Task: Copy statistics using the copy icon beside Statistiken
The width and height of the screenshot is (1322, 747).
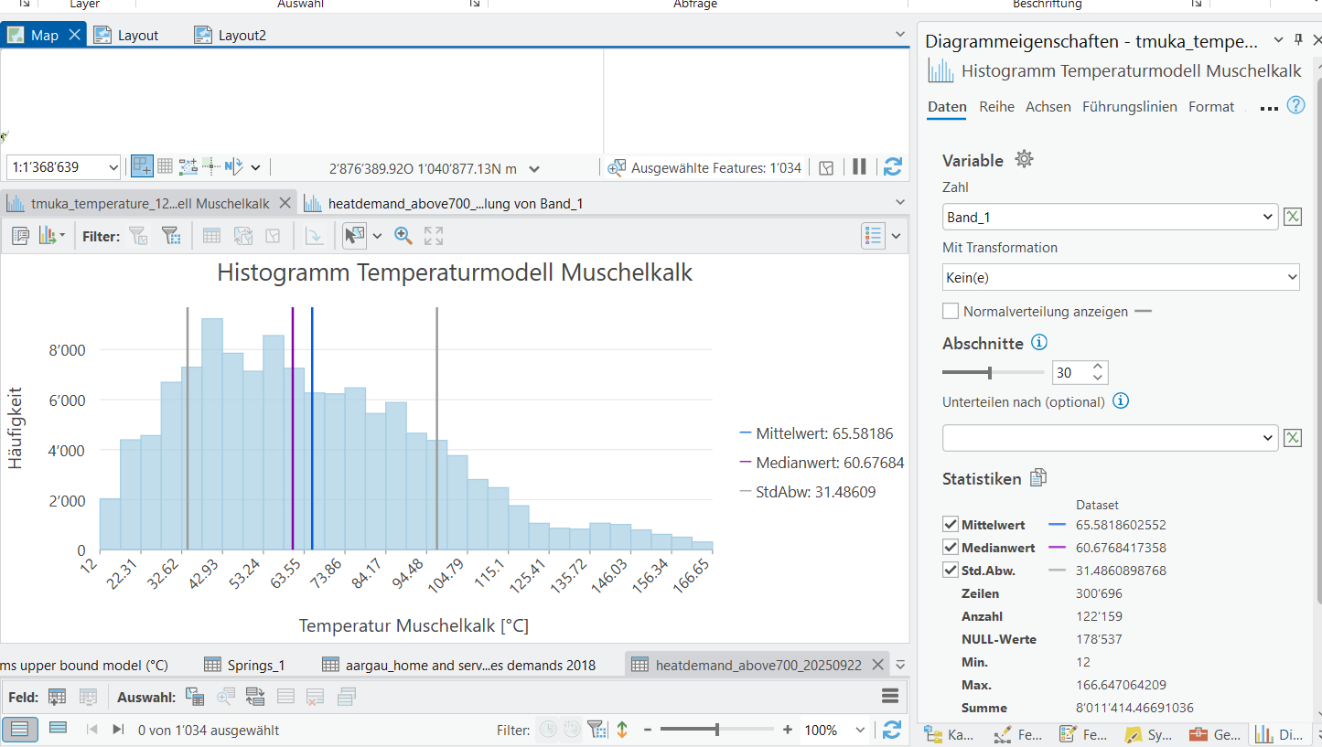Action: [x=1040, y=477]
